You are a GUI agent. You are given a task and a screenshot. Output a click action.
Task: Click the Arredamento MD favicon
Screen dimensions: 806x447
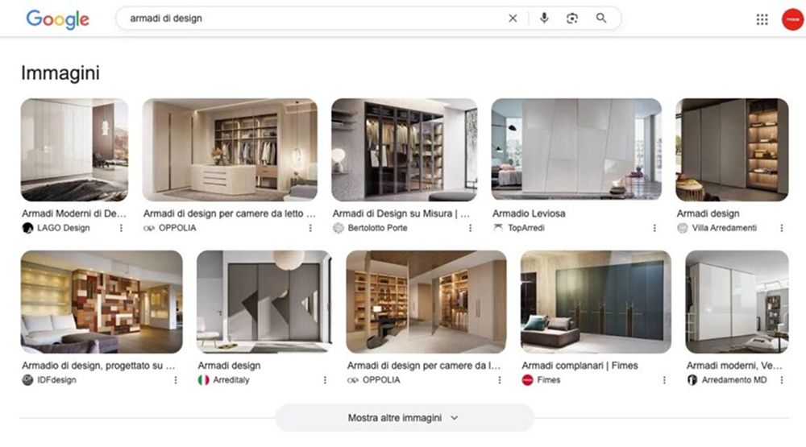(x=692, y=380)
